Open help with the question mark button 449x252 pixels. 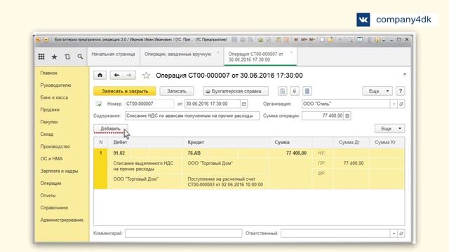401,91
